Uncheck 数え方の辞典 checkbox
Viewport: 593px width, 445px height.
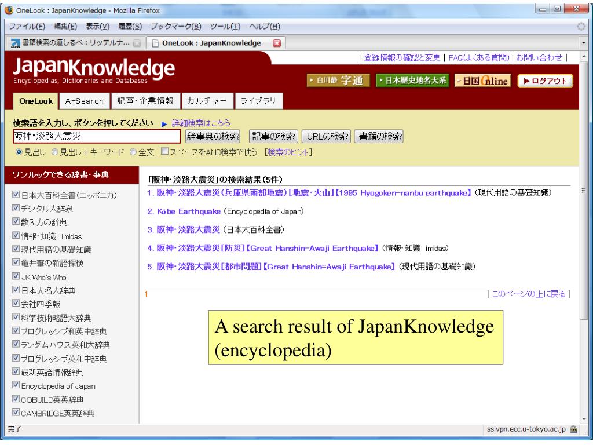pyautogui.click(x=16, y=221)
